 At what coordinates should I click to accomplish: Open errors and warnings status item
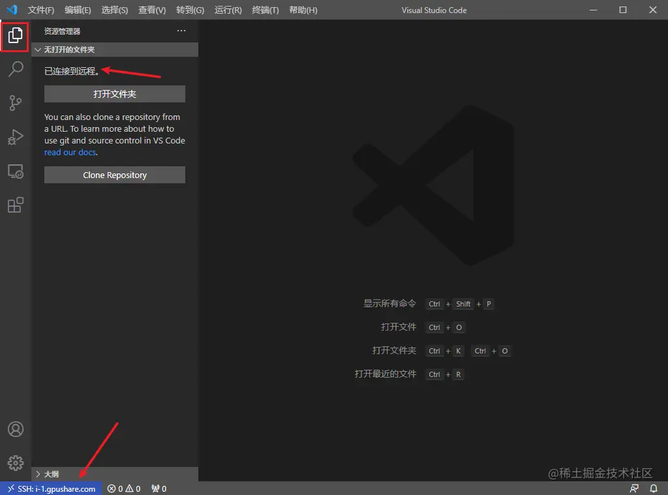coord(123,488)
